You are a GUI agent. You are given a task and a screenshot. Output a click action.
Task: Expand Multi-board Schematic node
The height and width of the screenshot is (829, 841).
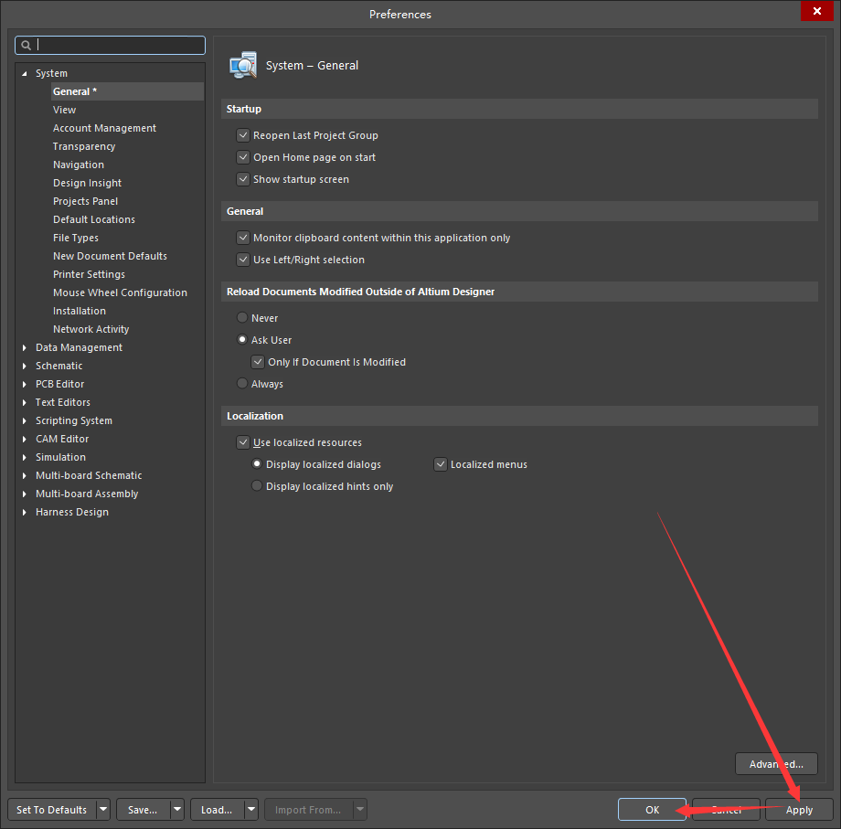(x=24, y=475)
